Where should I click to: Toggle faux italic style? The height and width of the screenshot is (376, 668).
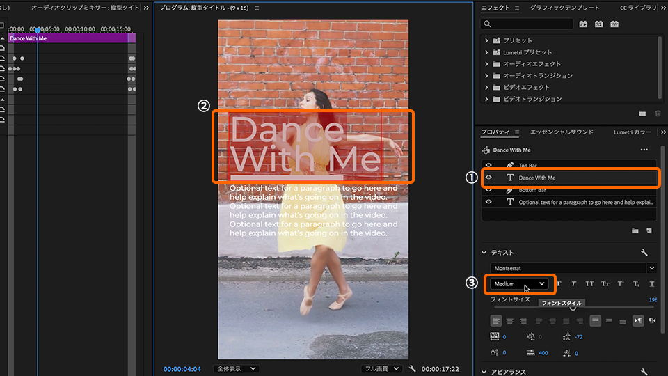[574, 284]
